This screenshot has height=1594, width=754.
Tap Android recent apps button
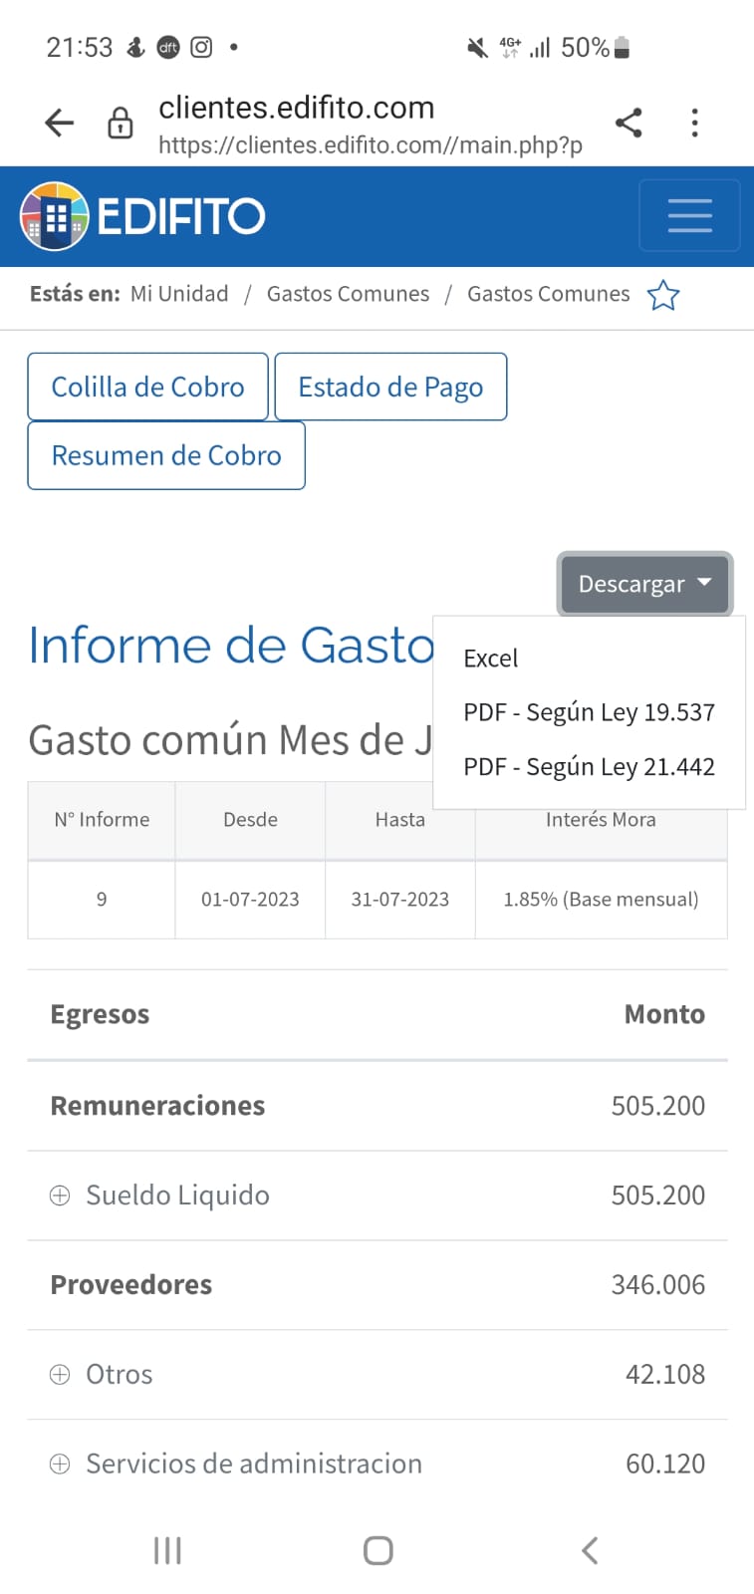click(167, 1550)
